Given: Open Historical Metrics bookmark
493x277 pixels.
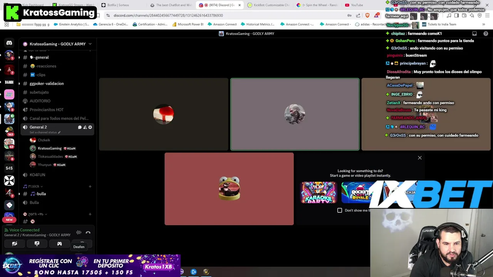Looking at the screenshot, I should (257, 24).
